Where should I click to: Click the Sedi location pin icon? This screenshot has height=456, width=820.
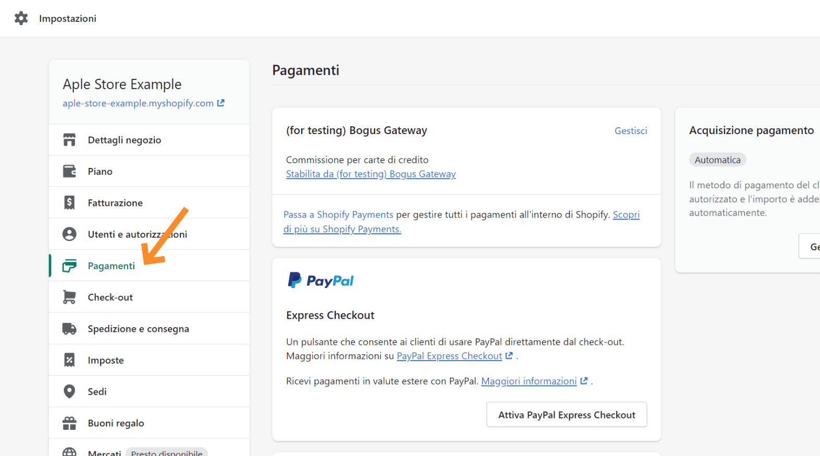click(x=69, y=391)
